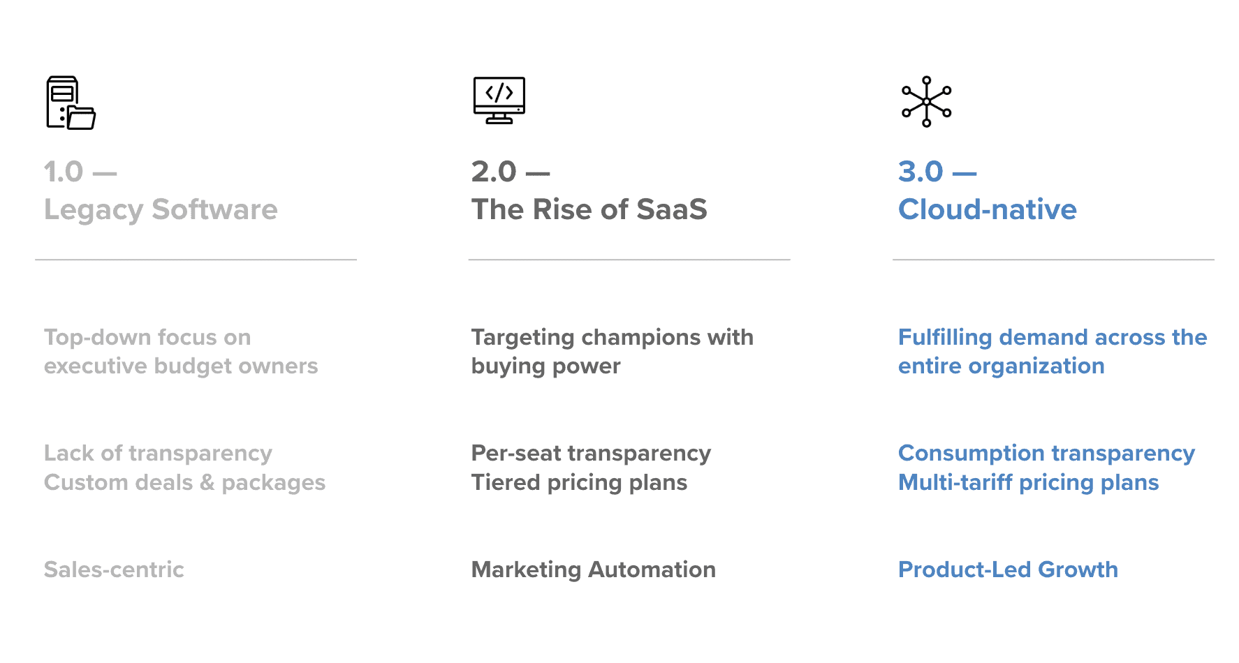Click 'Top-down focus on executive budget owners'

point(180,352)
